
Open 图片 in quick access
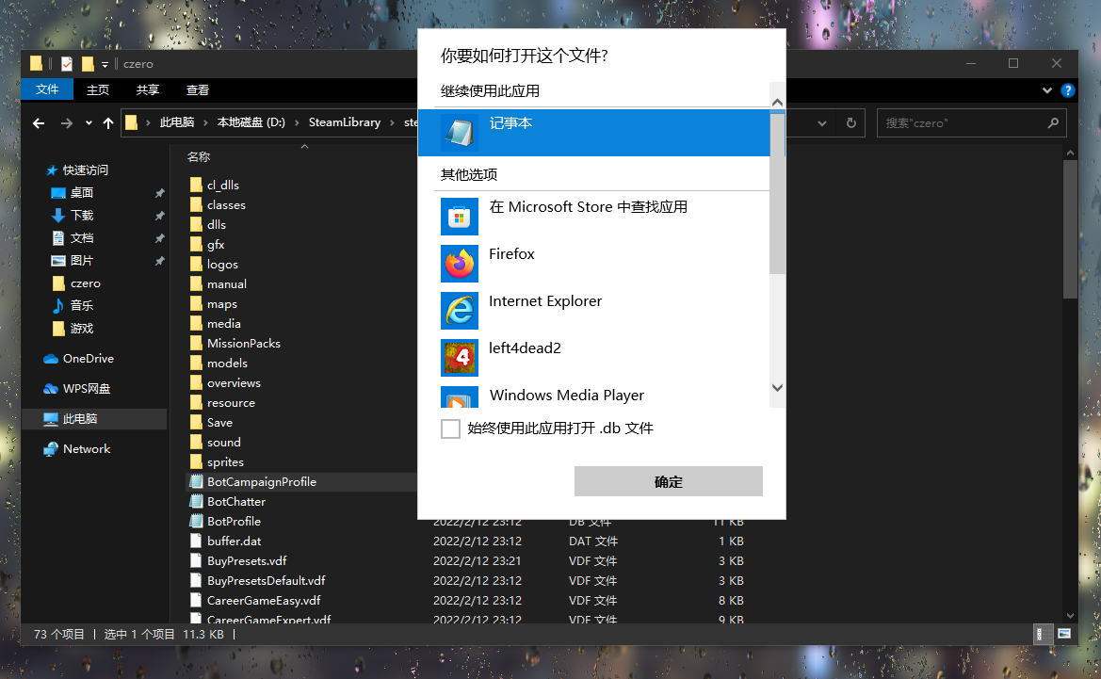pos(81,261)
